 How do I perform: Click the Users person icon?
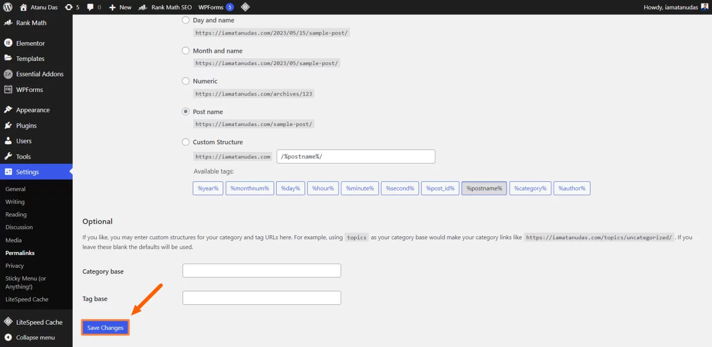[8, 141]
